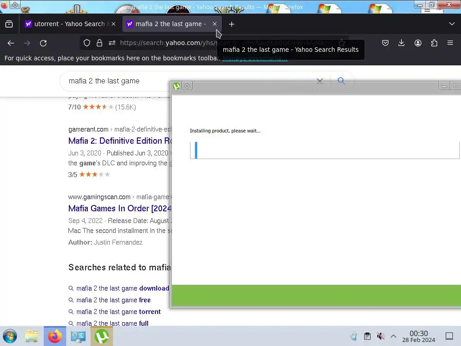
Task: Open Mafia Games In Order result
Action: pos(120,209)
